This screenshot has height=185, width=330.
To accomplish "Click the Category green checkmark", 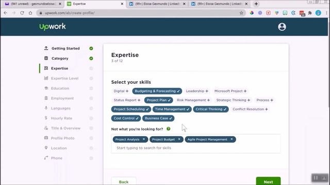I will [91, 58].
